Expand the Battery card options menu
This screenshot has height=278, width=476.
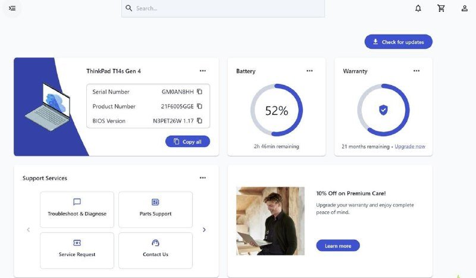309,71
